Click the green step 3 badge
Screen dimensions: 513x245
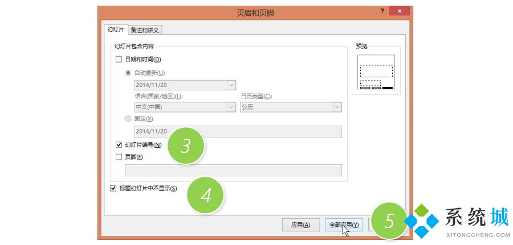[x=185, y=146]
